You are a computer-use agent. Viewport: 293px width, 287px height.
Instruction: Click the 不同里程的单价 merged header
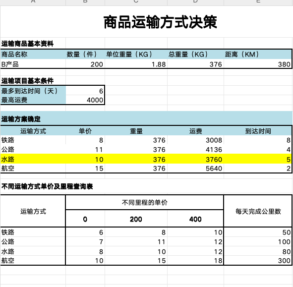(145, 202)
